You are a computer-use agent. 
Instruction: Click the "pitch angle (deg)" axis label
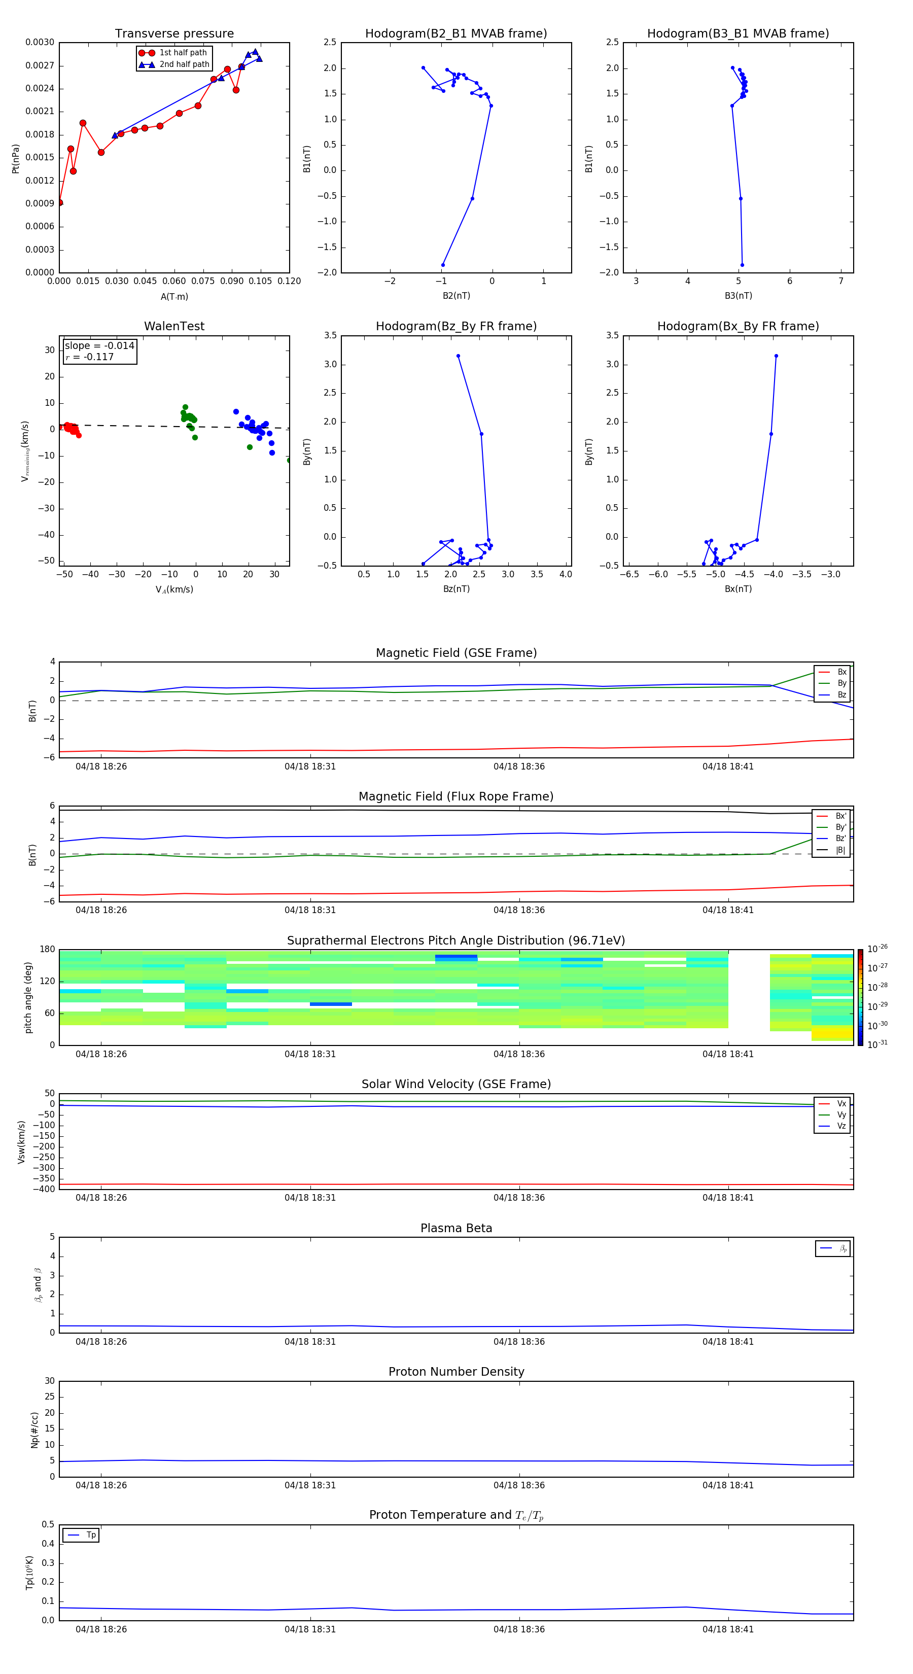click(28, 997)
